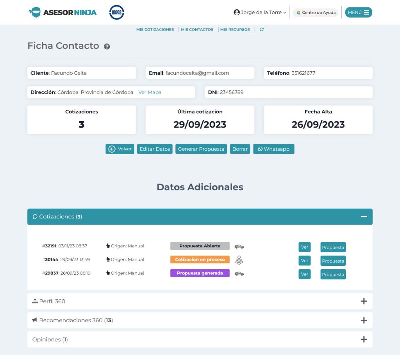The height and width of the screenshot is (355, 400).
Task: Expand the Recomendaciones 360 section
Action: click(364, 320)
